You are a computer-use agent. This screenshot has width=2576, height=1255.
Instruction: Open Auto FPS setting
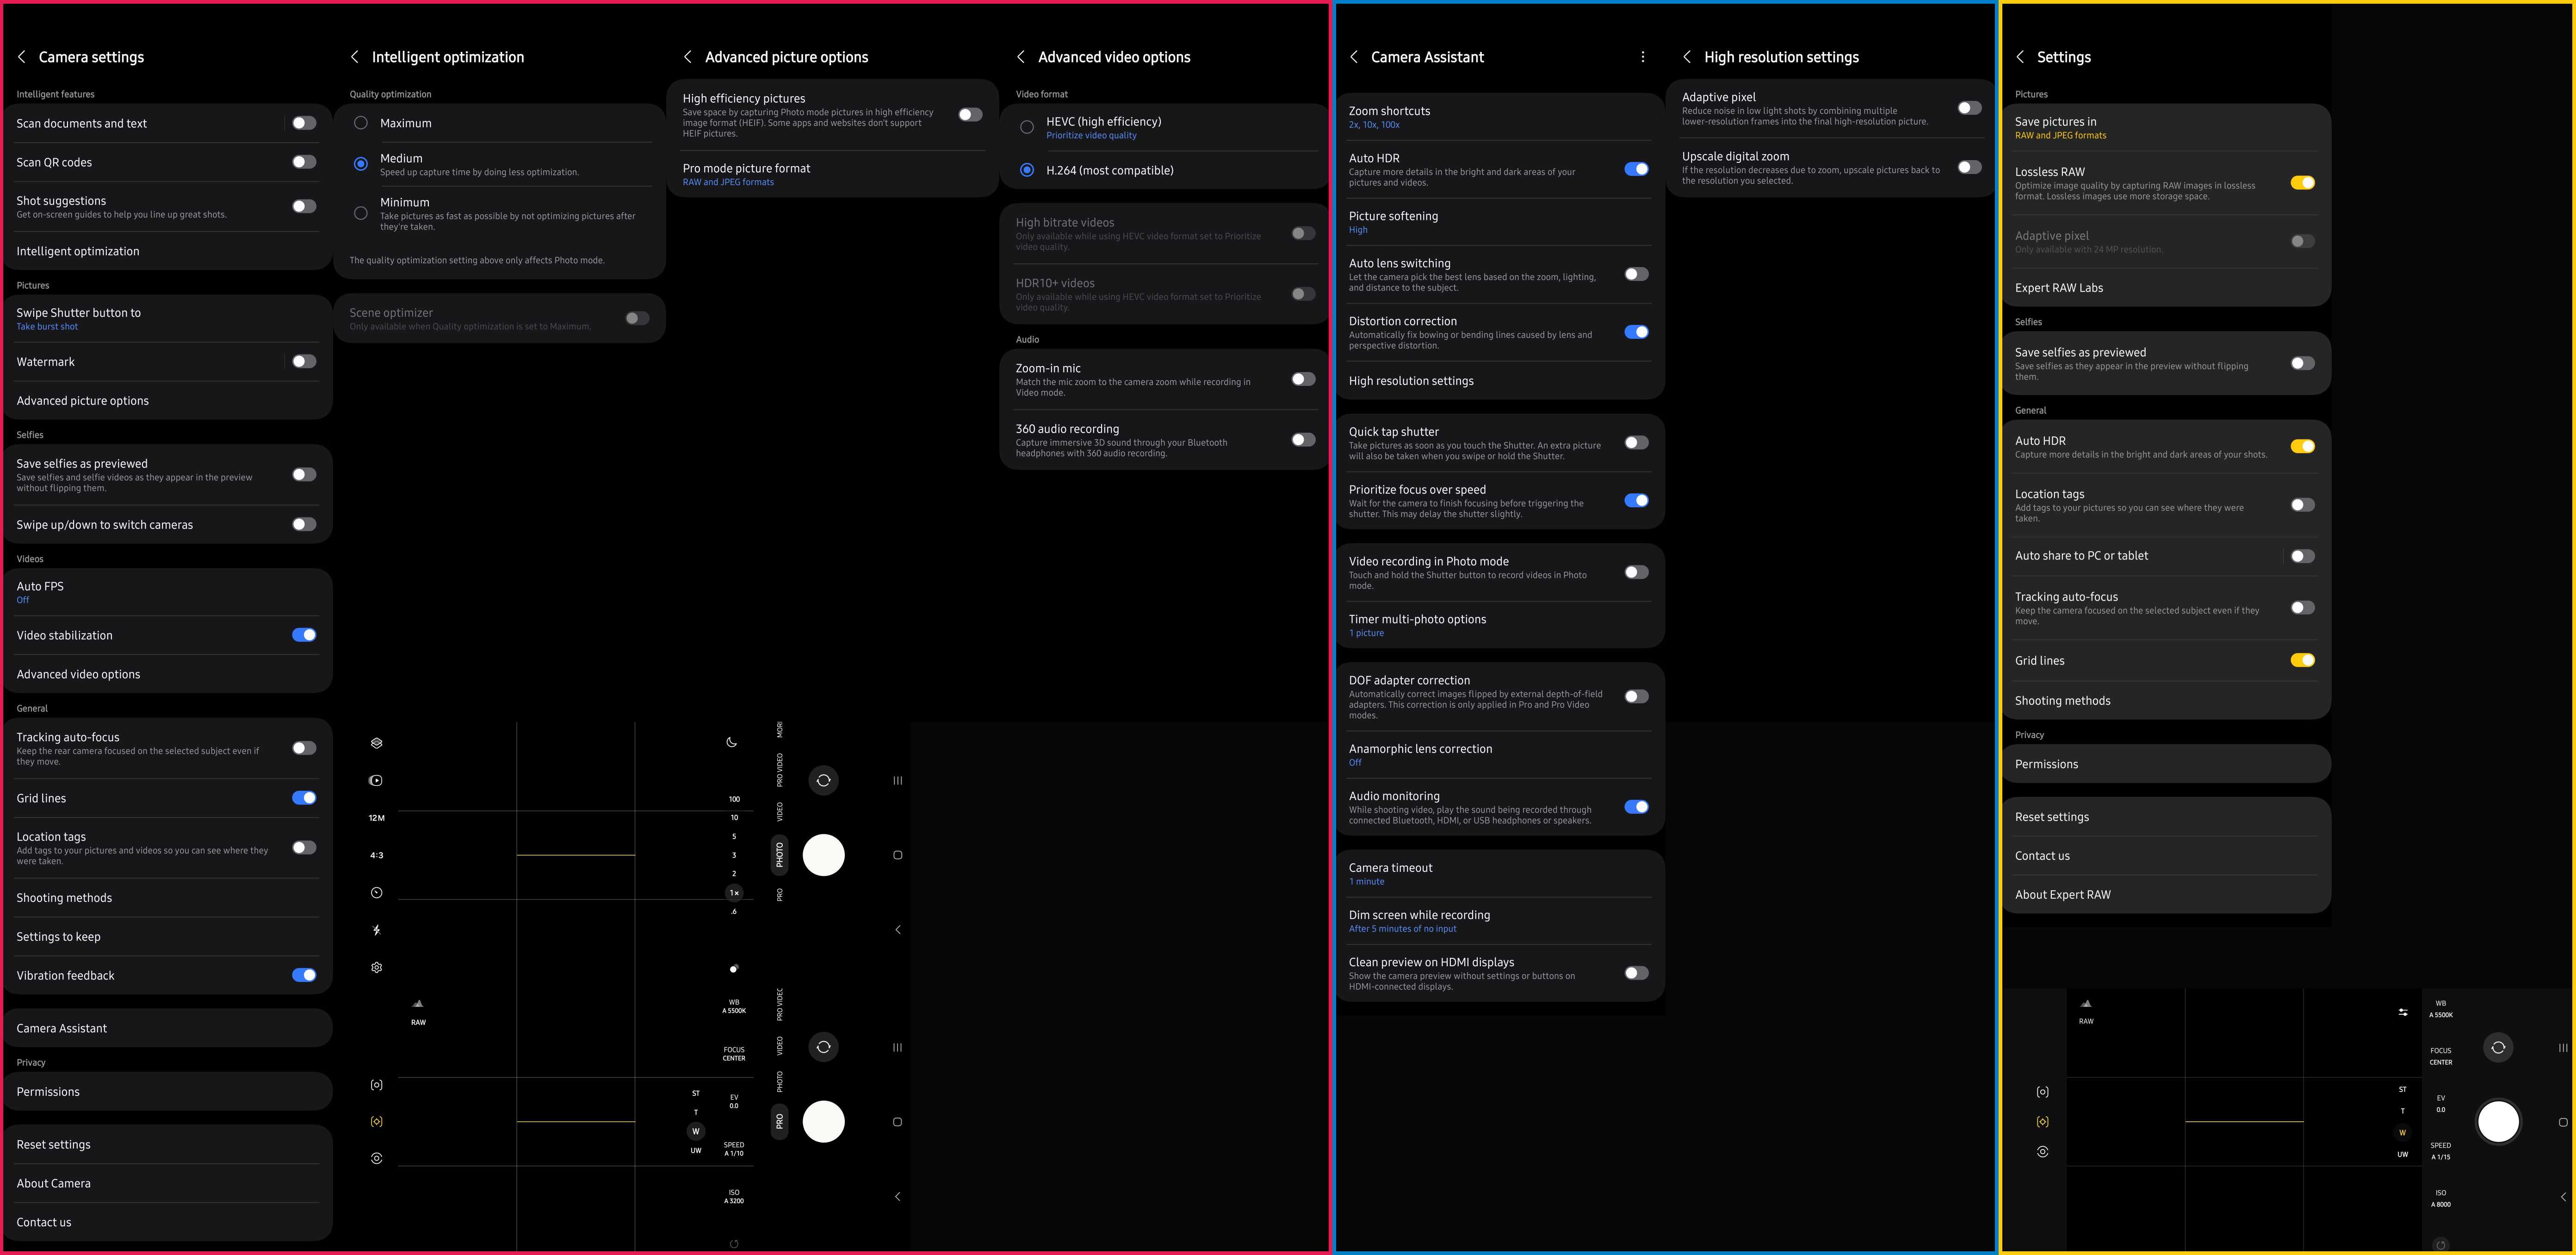pyautogui.click(x=167, y=592)
